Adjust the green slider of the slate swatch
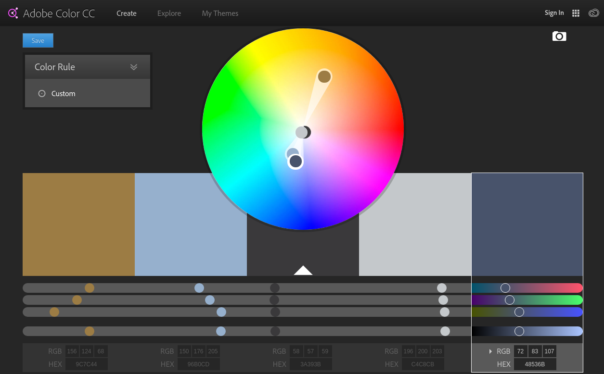The image size is (604, 374). pyautogui.click(x=527, y=300)
